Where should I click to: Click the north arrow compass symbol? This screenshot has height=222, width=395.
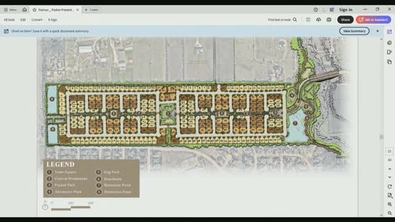[45, 207]
